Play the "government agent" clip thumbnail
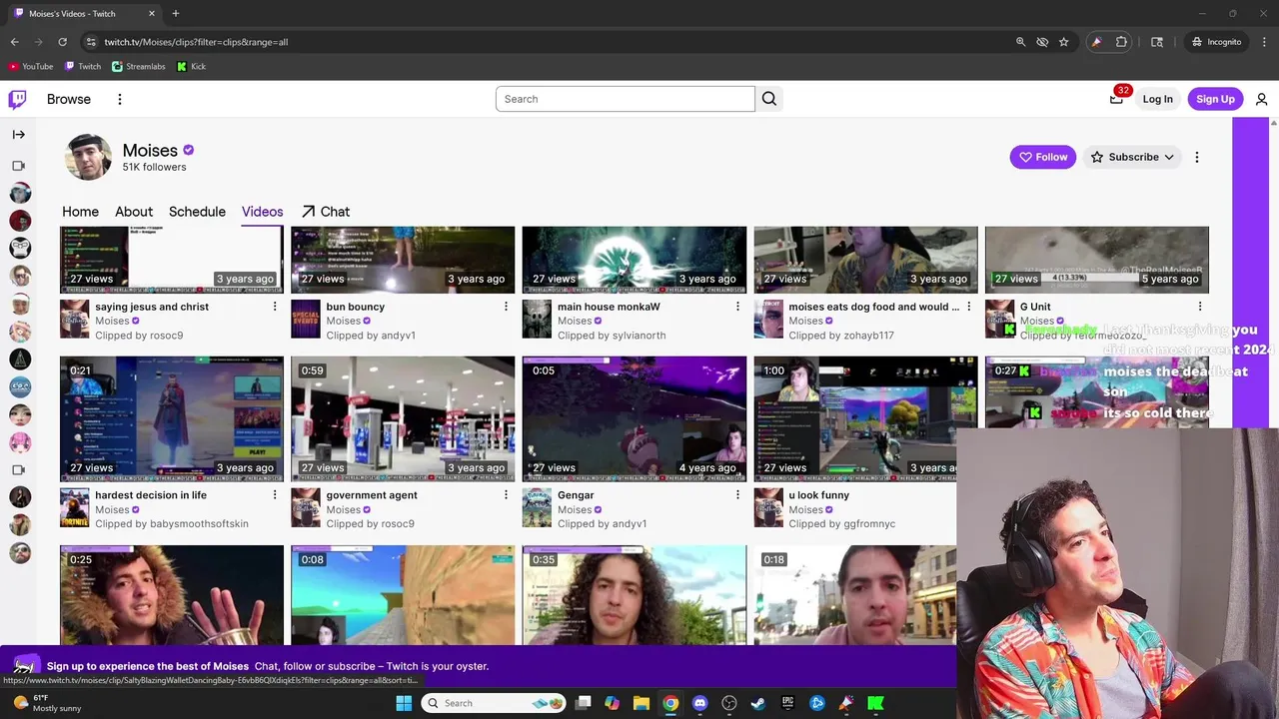Image resolution: width=1279 pixels, height=719 pixels. point(403,418)
